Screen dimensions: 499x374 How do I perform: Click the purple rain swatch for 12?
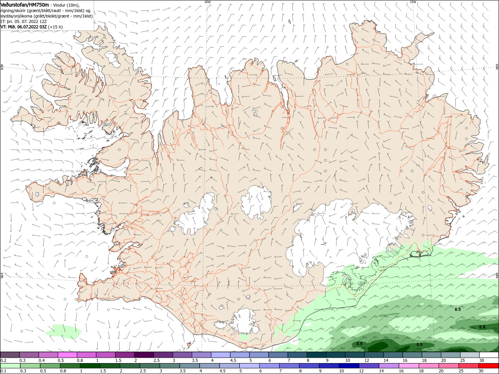tap(369, 366)
